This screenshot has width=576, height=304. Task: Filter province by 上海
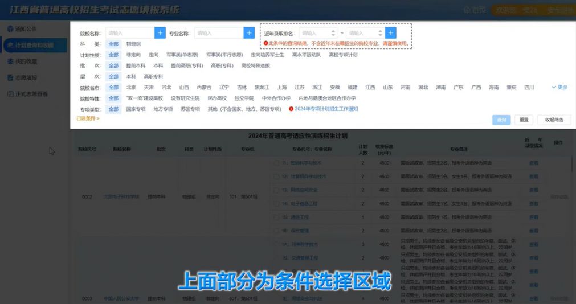pos(282,87)
